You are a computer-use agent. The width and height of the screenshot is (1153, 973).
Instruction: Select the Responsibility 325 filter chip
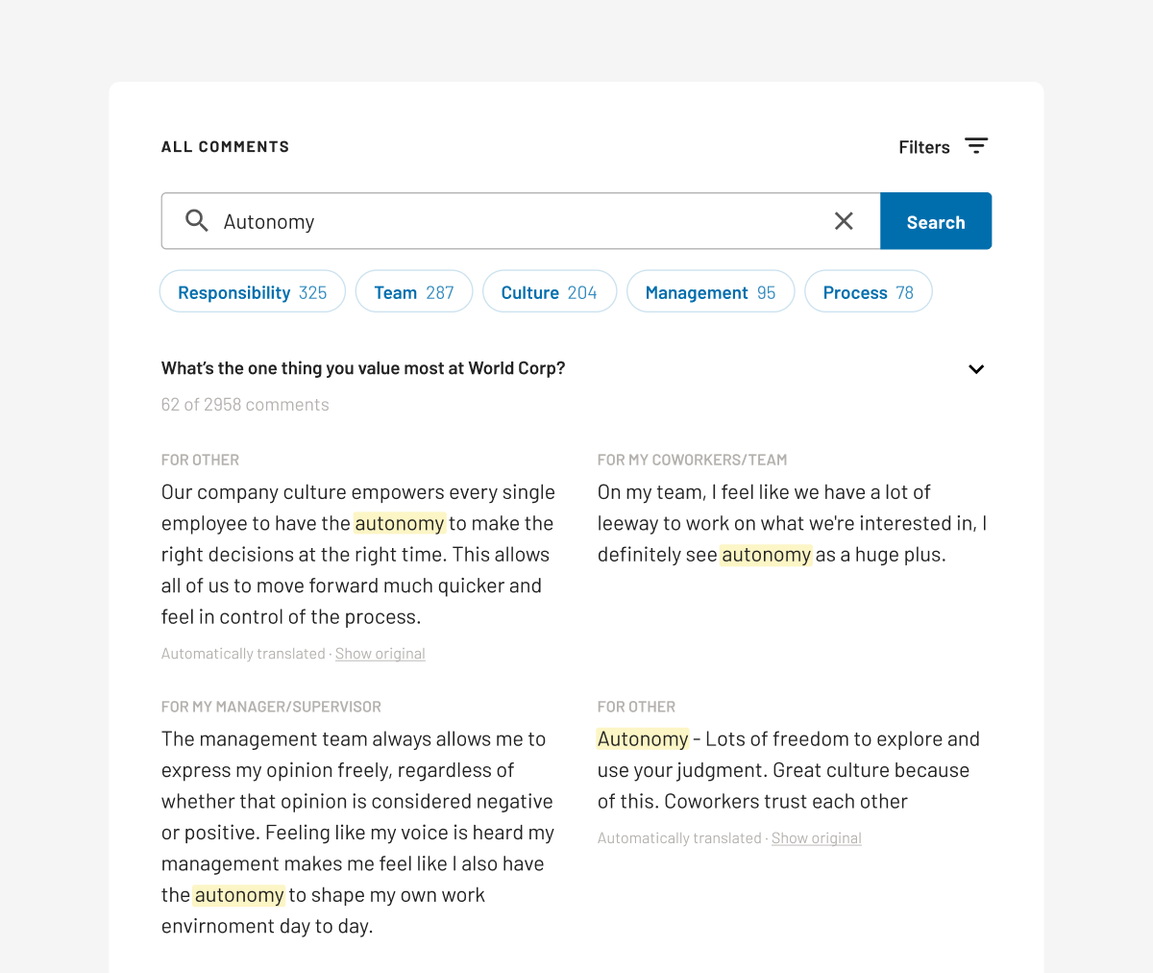coord(252,291)
